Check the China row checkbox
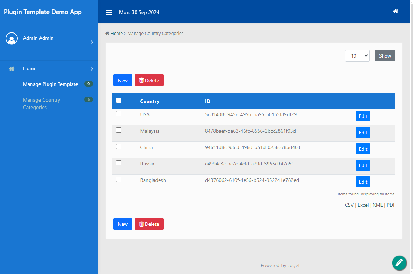414x274 pixels. coord(118,146)
